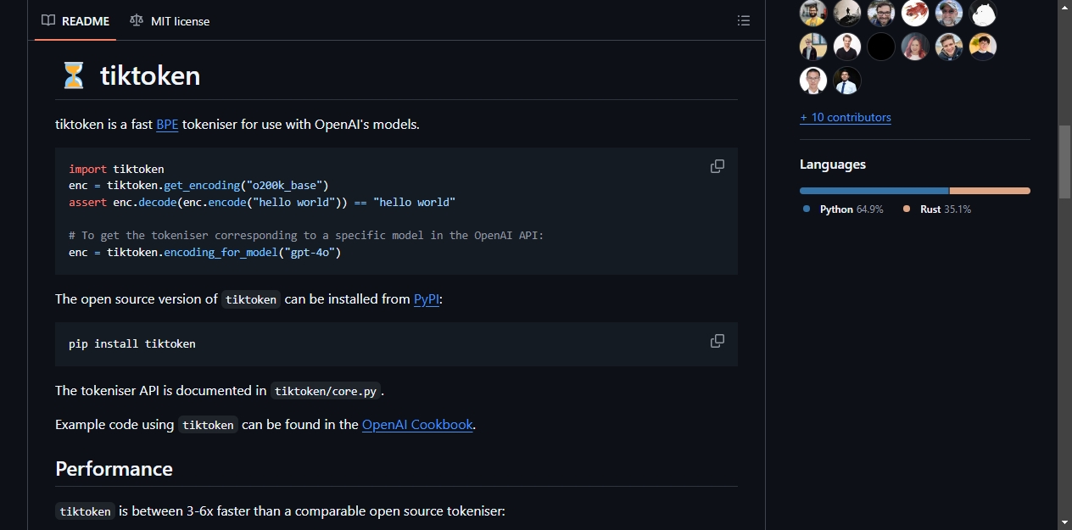
Task: Follow the PyPI link
Action: click(x=427, y=298)
